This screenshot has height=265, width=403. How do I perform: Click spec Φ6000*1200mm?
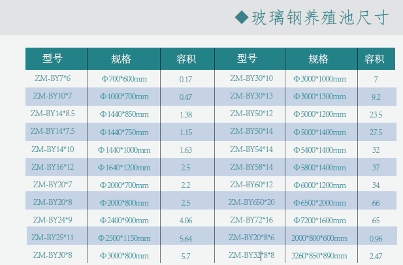click(x=319, y=185)
